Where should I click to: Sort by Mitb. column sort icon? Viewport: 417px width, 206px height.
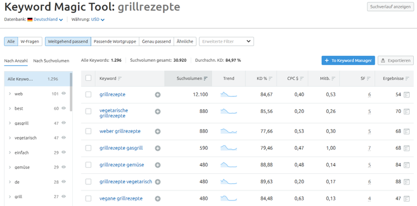coord(333,79)
